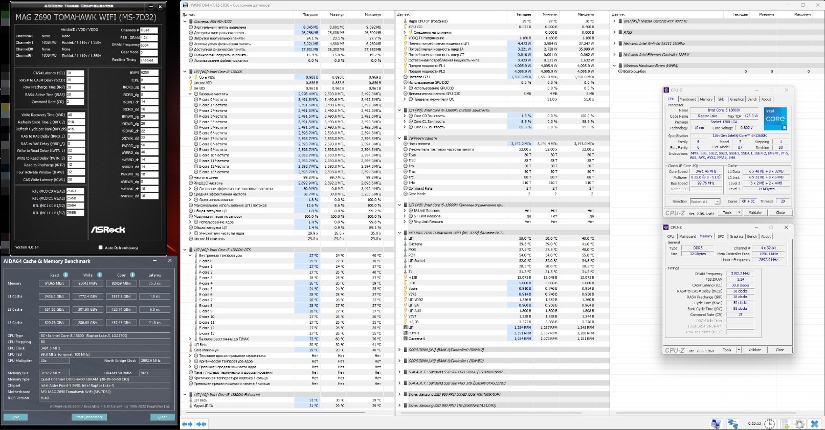
Task: Open Bench tab in CPU-Z CPU-tab window
Action: 752,99
